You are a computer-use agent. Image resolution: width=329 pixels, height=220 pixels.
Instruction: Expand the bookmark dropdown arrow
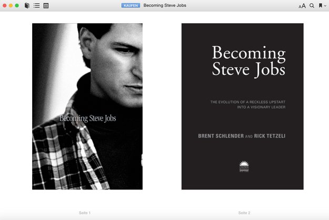tap(325, 6)
